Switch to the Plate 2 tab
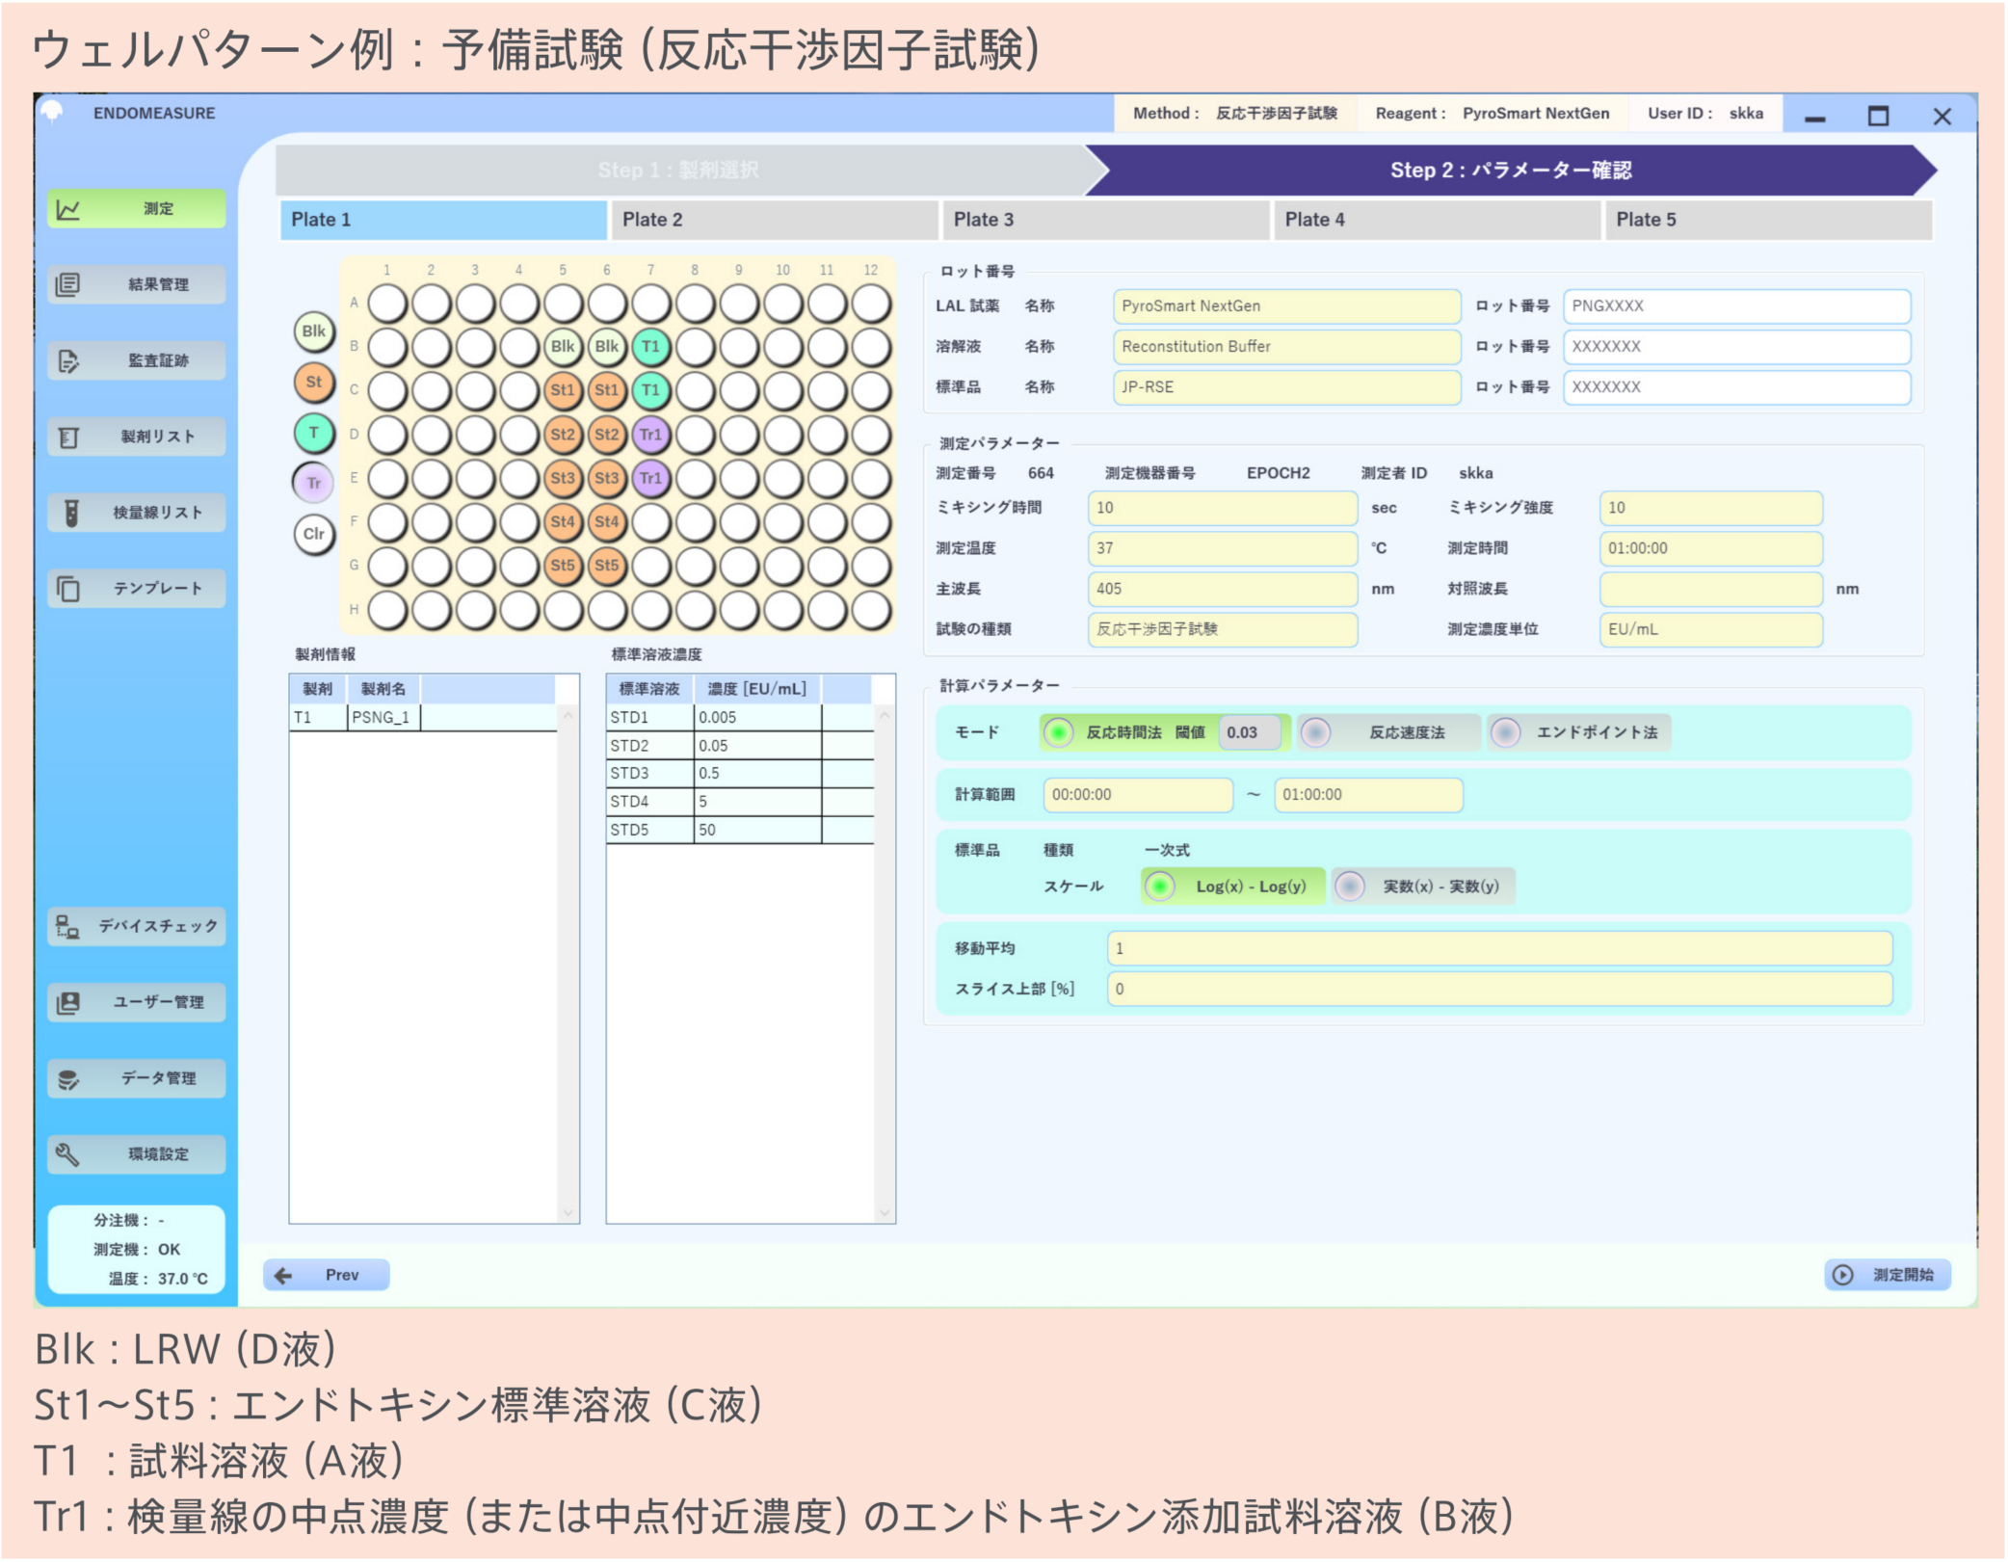 pos(773,220)
